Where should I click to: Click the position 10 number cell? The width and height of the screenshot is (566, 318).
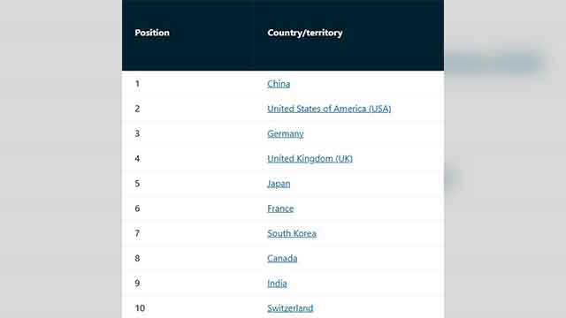coord(140,308)
